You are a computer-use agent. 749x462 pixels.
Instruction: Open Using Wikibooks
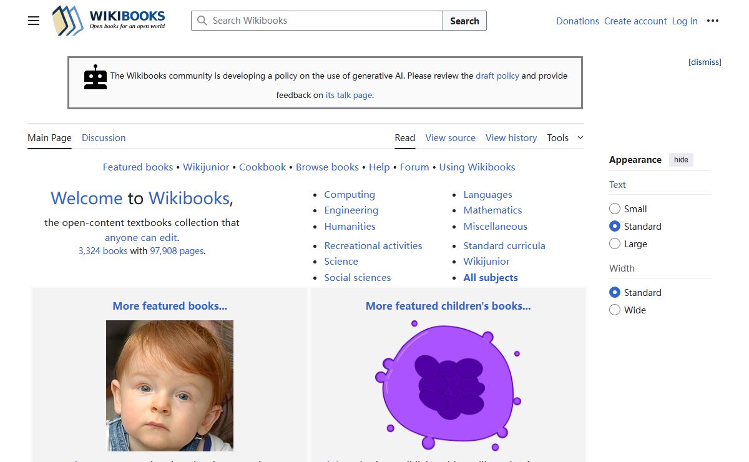(477, 167)
